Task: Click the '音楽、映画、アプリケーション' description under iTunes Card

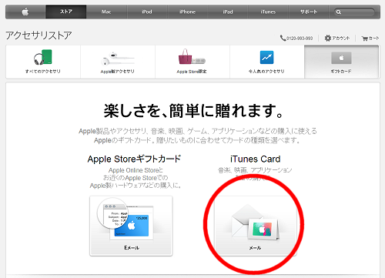Action: coord(255,170)
